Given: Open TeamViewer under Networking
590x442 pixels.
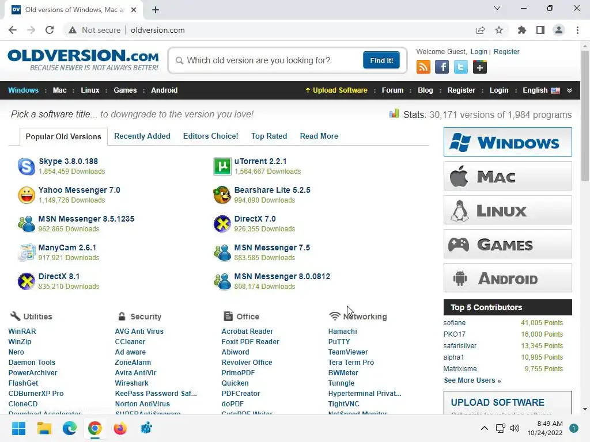Looking at the screenshot, I should 348,352.
